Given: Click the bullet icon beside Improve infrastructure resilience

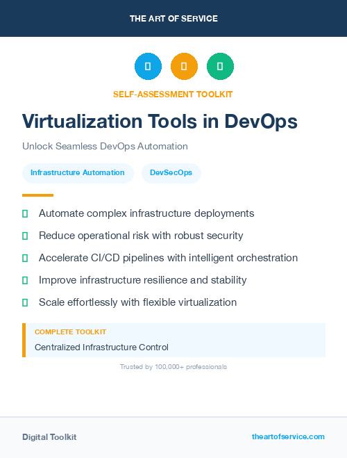Looking at the screenshot, I should 25,280.
